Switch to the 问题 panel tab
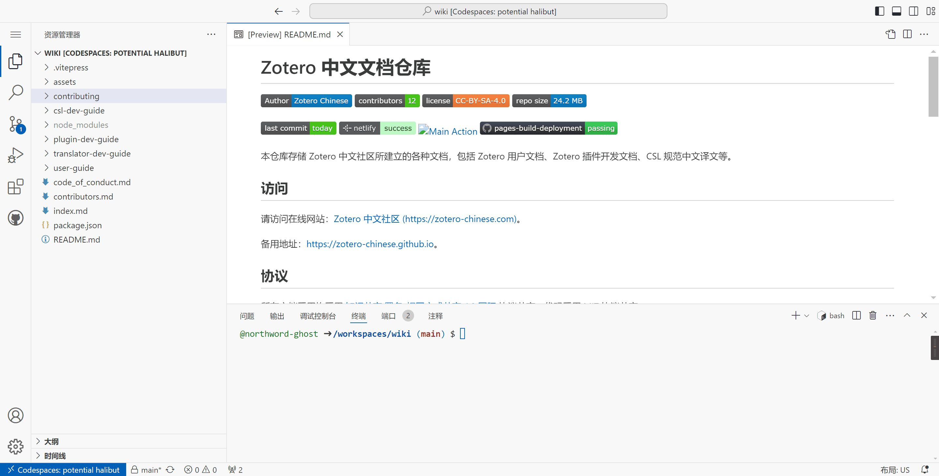Screen dimensions: 939x476 (x=247, y=316)
